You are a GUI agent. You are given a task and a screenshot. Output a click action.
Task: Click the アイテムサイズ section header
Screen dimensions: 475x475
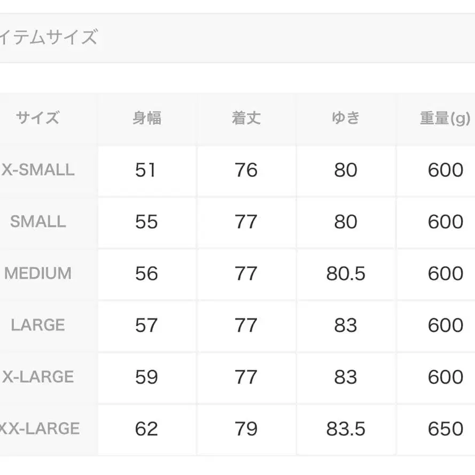tap(49, 38)
